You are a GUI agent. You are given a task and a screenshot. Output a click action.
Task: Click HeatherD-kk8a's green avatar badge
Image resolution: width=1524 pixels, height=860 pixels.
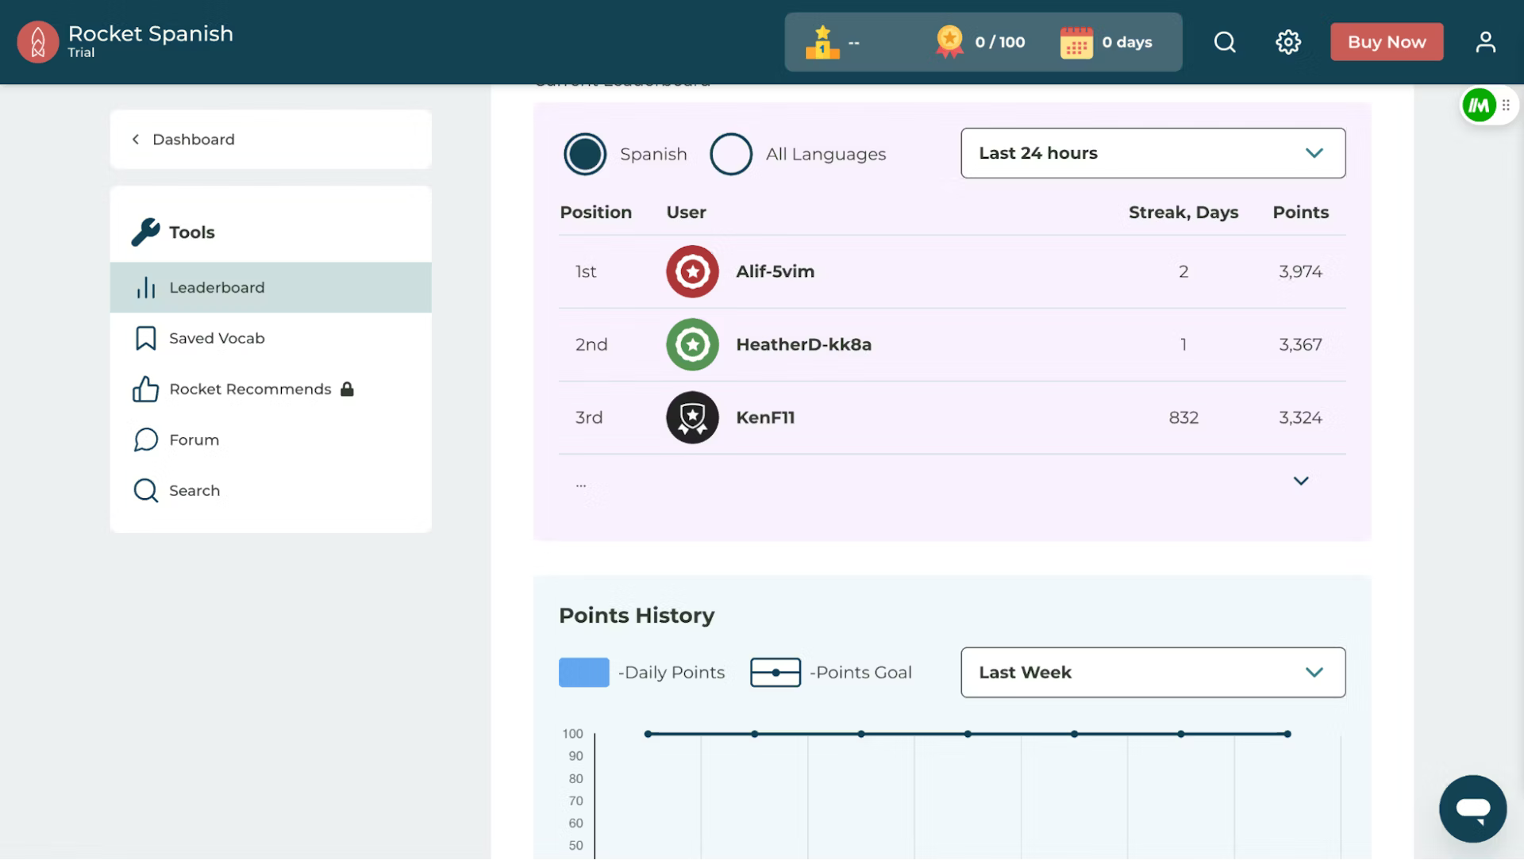coord(692,344)
